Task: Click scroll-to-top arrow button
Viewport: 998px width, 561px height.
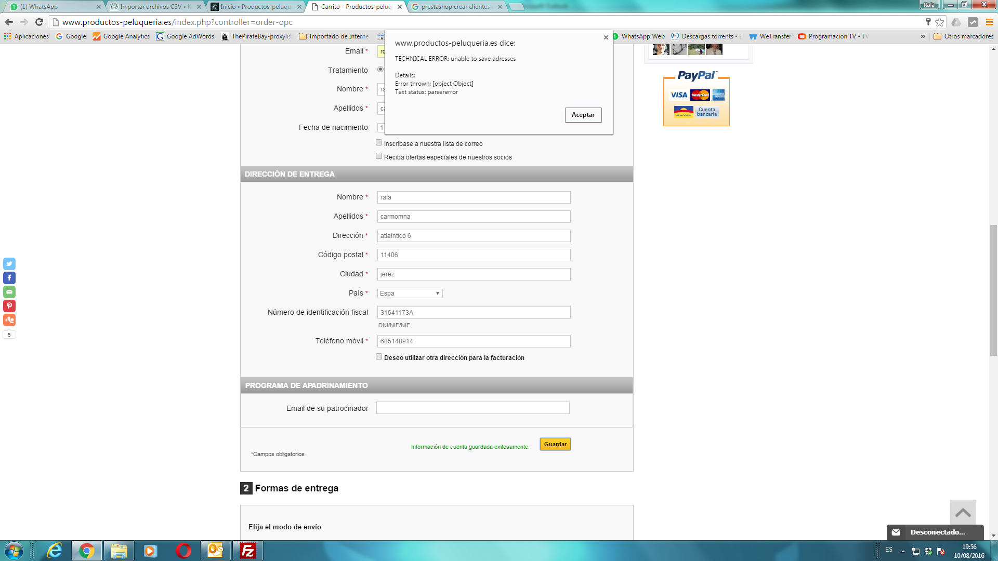Action: point(963,513)
